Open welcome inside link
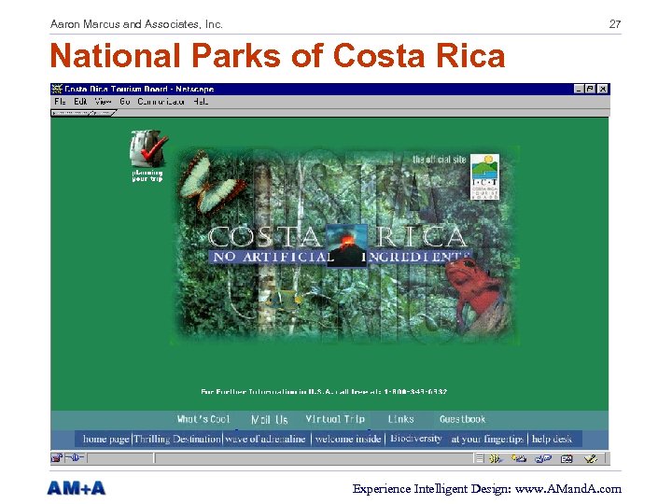The image size is (672, 504). point(347,439)
